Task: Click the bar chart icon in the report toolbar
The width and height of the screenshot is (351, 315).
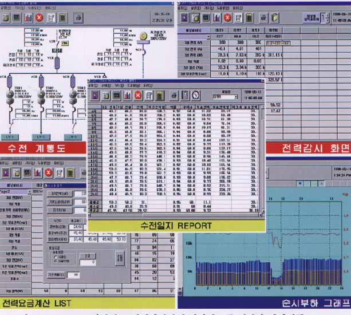Action: (127, 95)
